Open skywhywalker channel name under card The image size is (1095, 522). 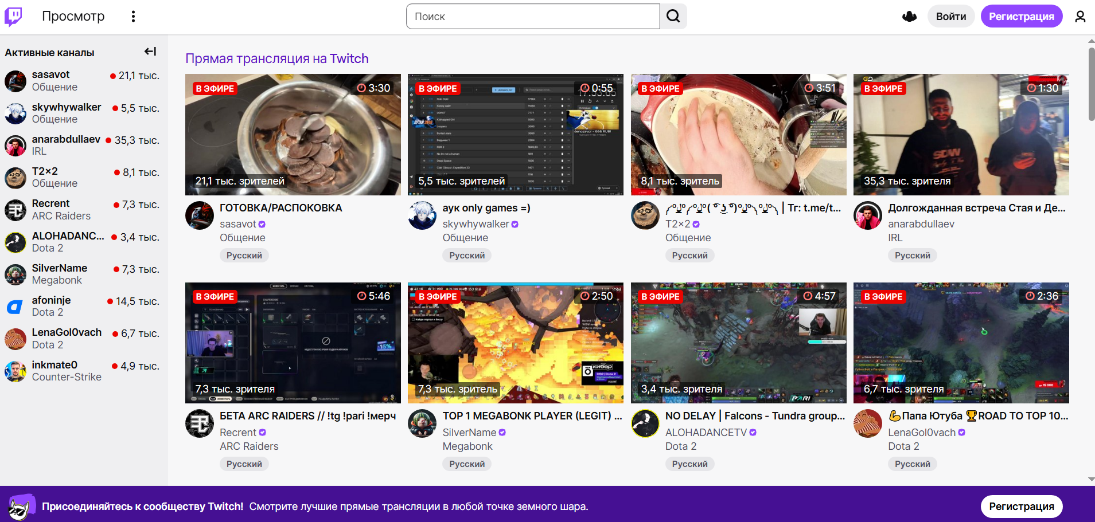(x=476, y=224)
